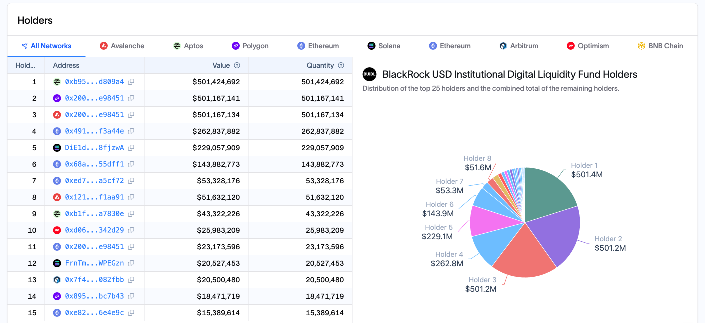Select the BNB Chain tab

tap(660, 46)
